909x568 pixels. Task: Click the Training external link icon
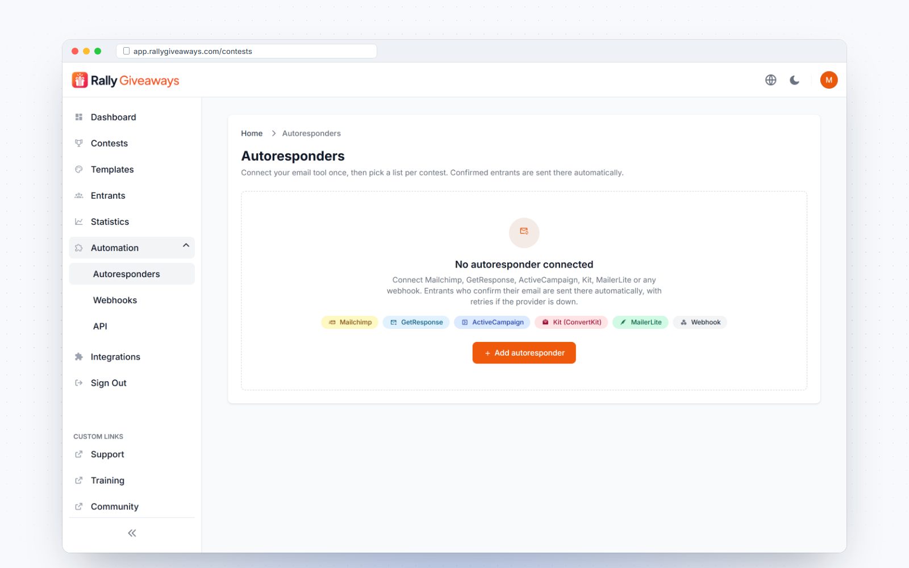coord(79,481)
